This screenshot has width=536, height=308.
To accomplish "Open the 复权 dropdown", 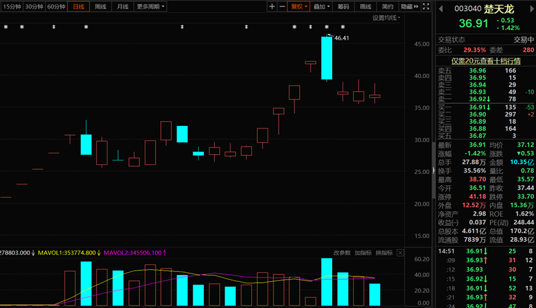I will click(x=298, y=6).
